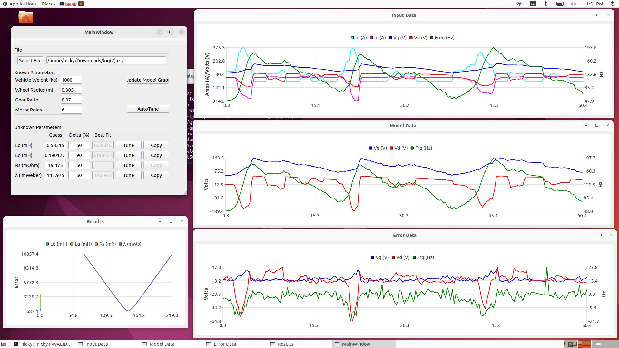Open terminal launcher in top panel
This screenshot has width=619, height=348.
point(62,4)
